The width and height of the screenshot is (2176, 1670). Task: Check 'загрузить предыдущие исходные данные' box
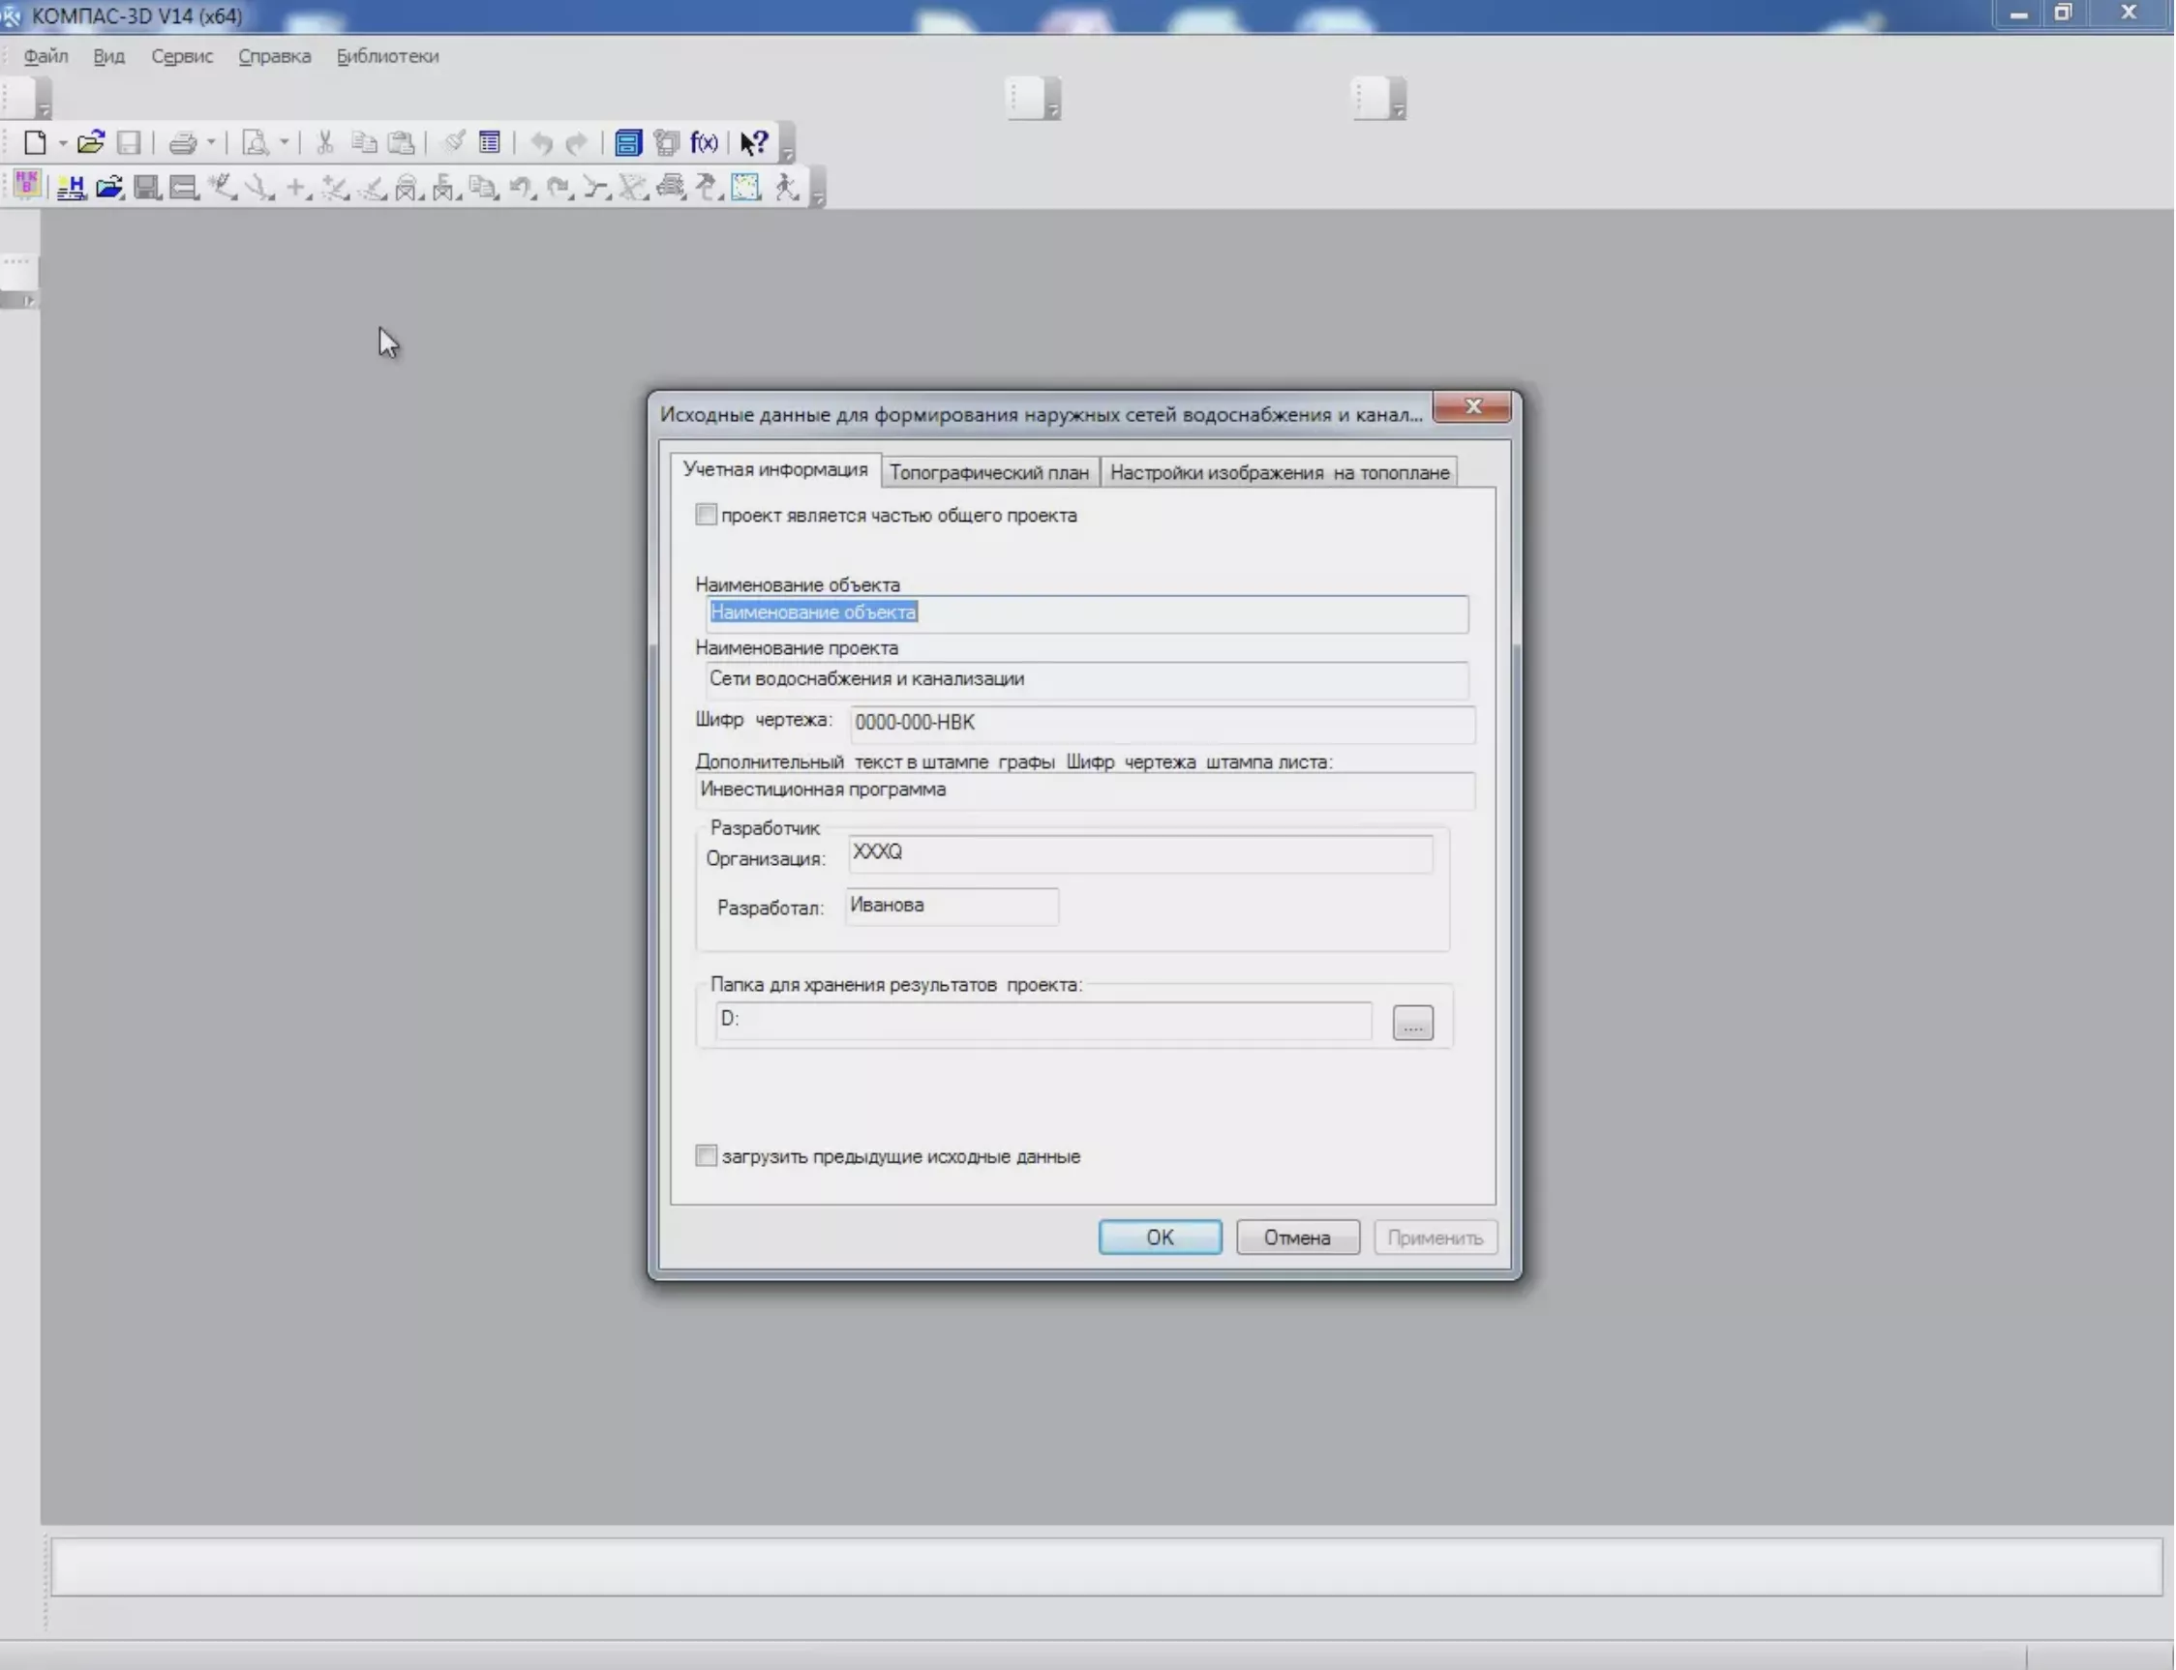[706, 1156]
